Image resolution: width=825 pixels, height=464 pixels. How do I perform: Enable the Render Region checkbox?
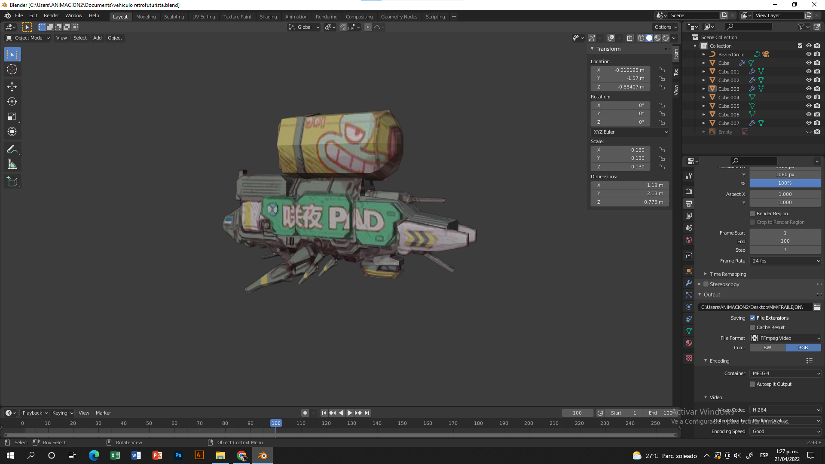coord(752,213)
